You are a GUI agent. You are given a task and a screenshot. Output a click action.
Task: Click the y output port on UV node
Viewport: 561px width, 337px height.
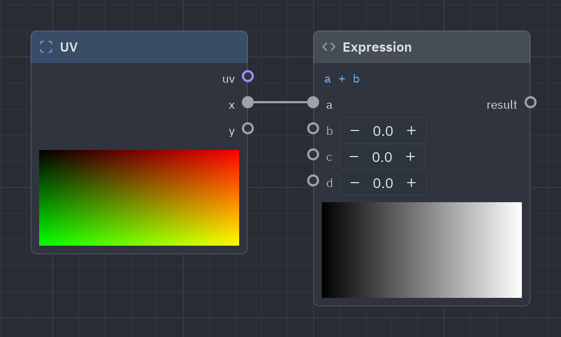coord(248,128)
